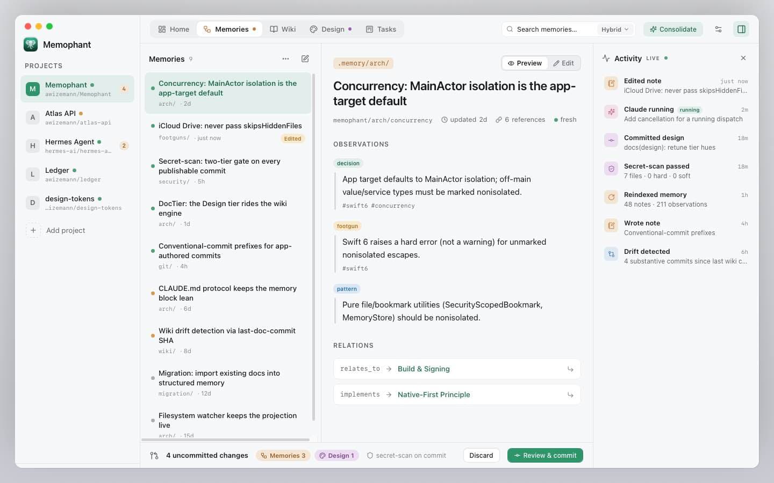The image size is (774, 483).
Task: Open the Build & Signing relation link
Action: point(424,369)
